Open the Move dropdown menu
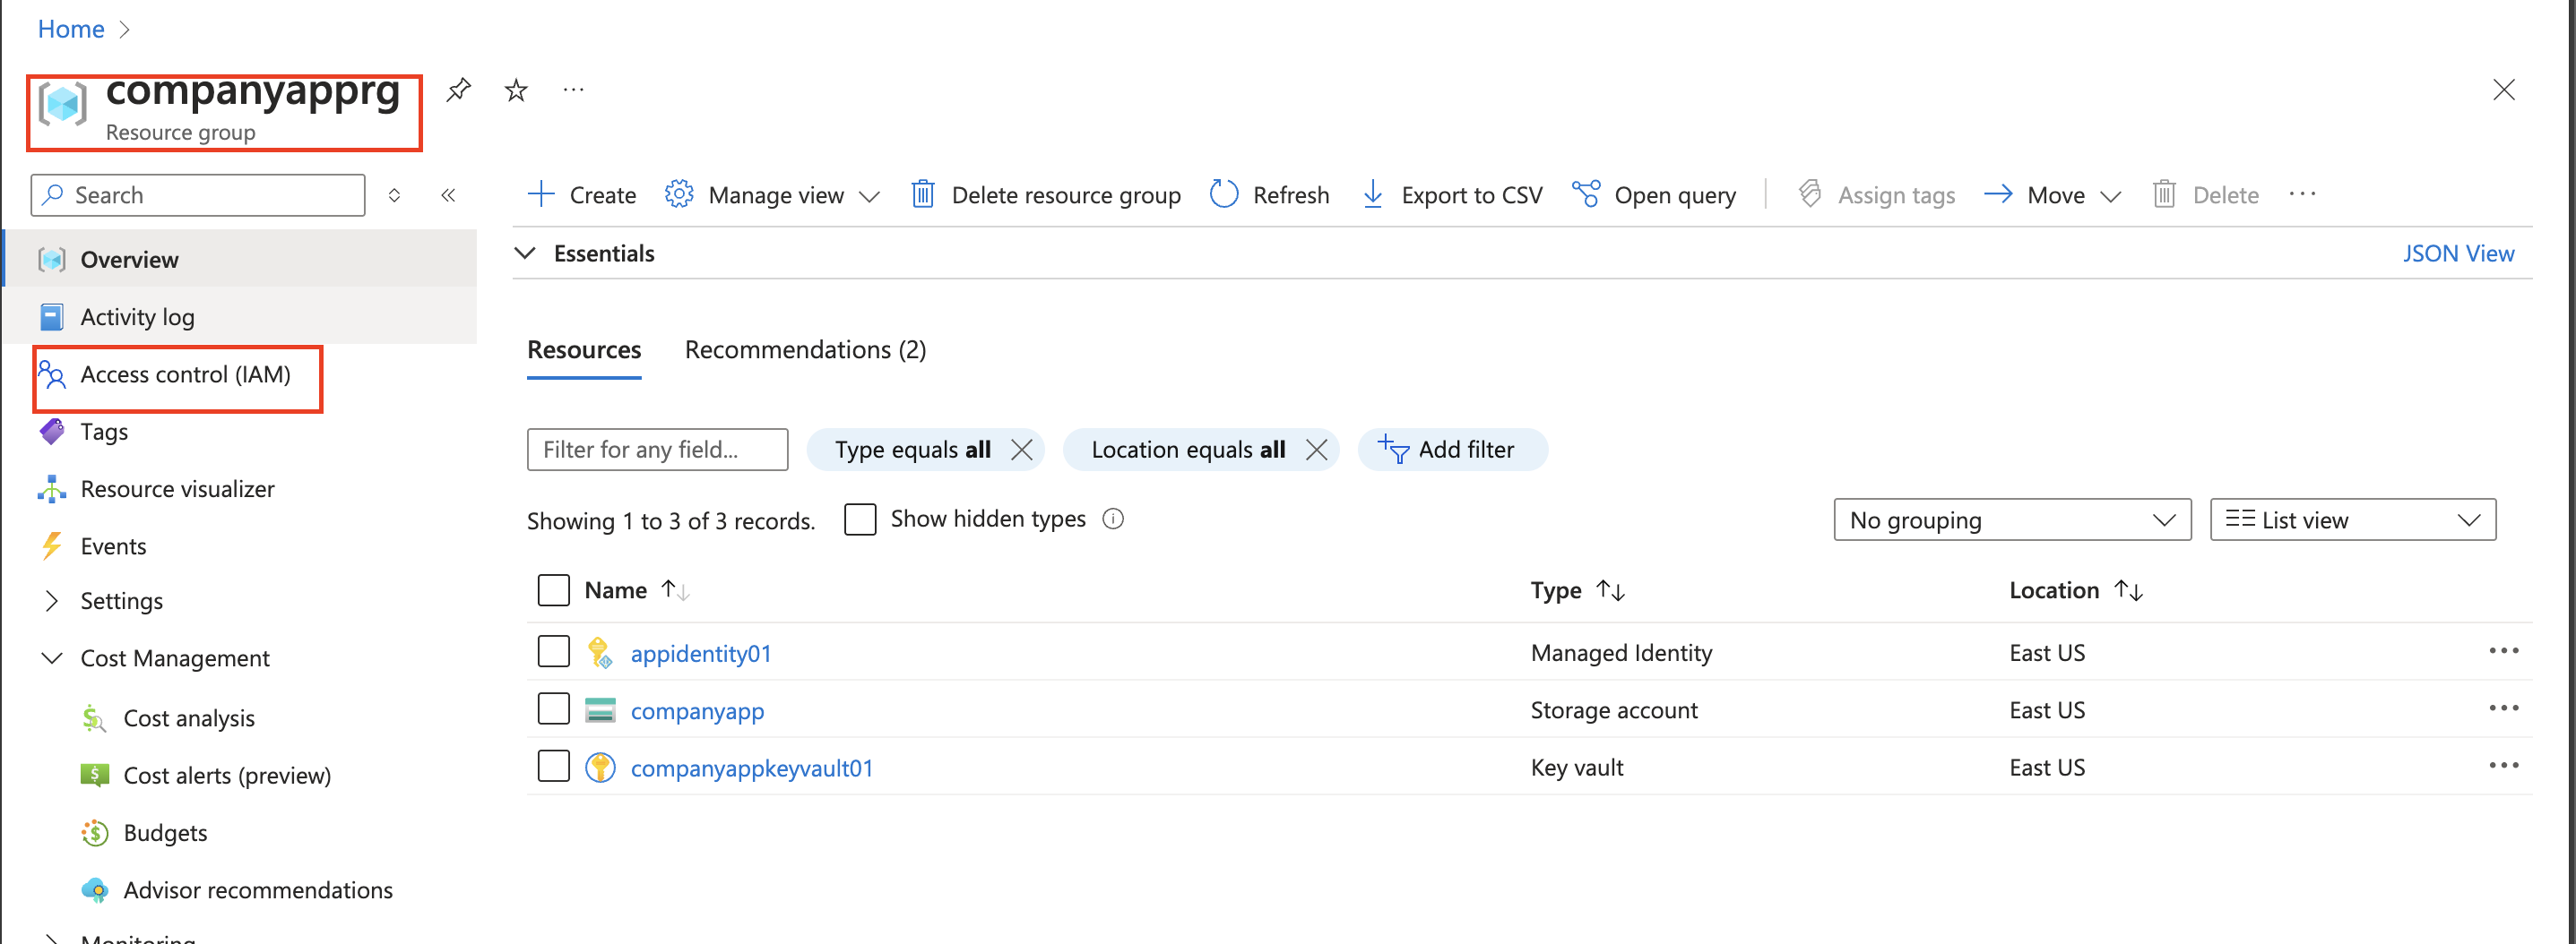This screenshot has width=2576, height=944. (x=2052, y=194)
